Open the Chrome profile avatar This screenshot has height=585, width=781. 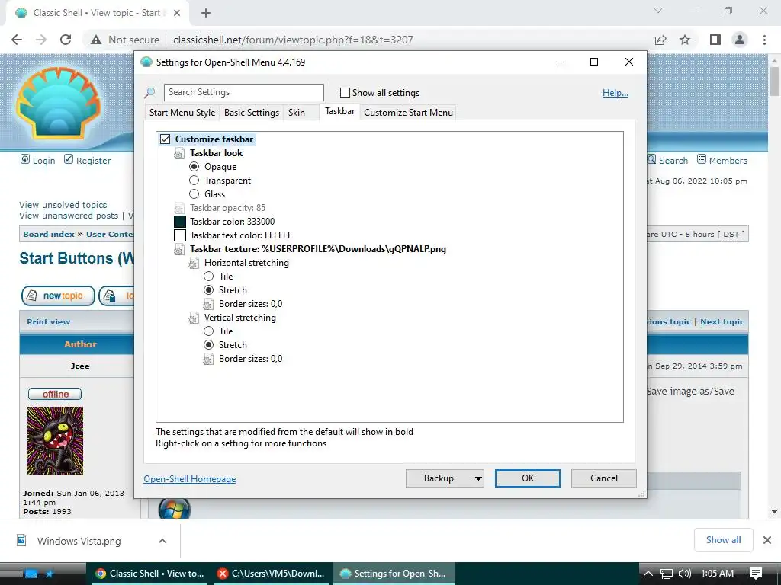740,40
